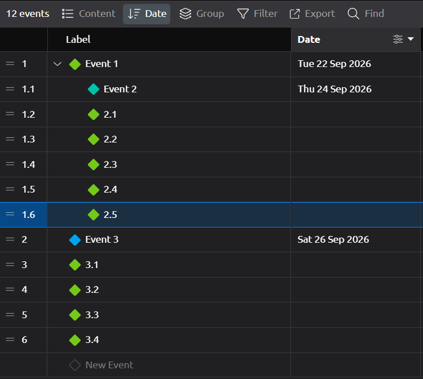The width and height of the screenshot is (423, 379).
Task: Click the drag handle of row 4
Action: pyautogui.click(x=10, y=289)
